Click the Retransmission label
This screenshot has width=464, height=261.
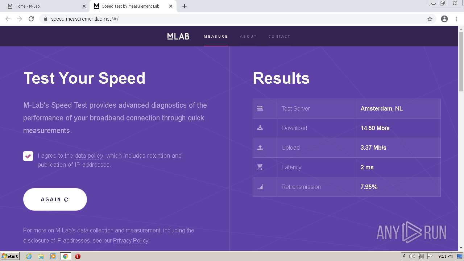click(x=301, y=187)
